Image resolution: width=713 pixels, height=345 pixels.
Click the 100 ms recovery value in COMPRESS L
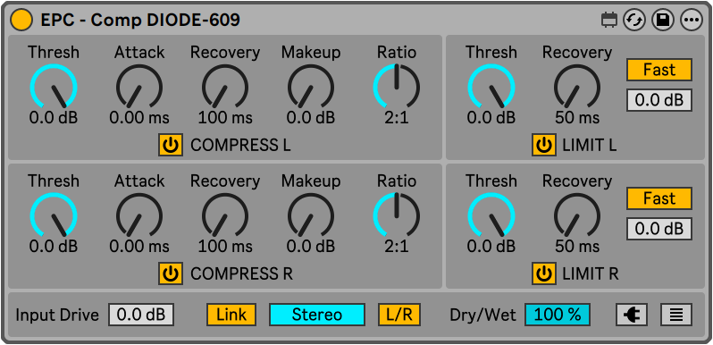tap(225, 118)
